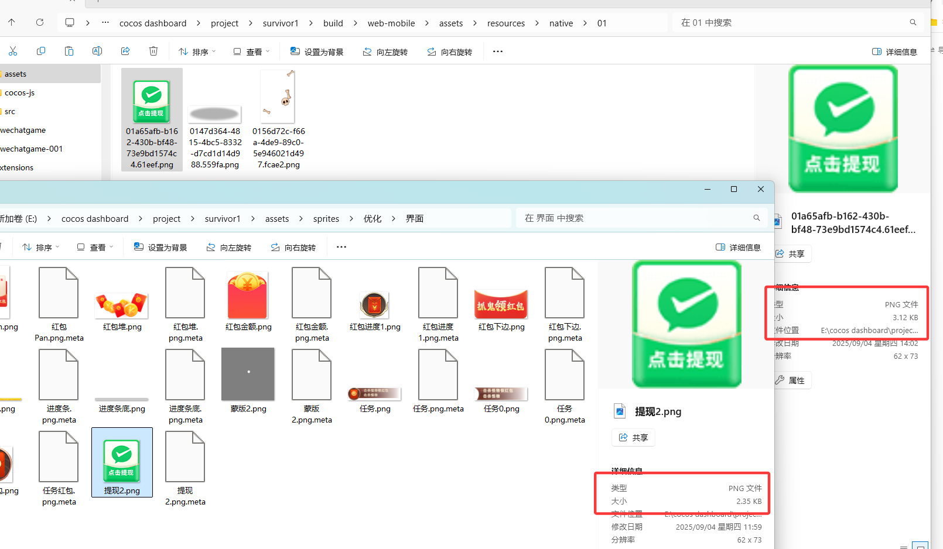Maximize the 界面 explorer window
943x549 pixels.
(x=734, y=189)
